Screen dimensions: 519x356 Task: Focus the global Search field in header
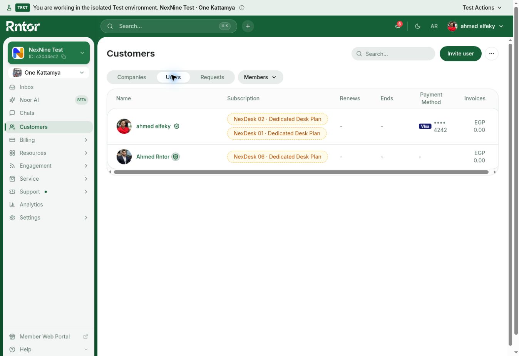pyautogui.click(x=169, y=26)
